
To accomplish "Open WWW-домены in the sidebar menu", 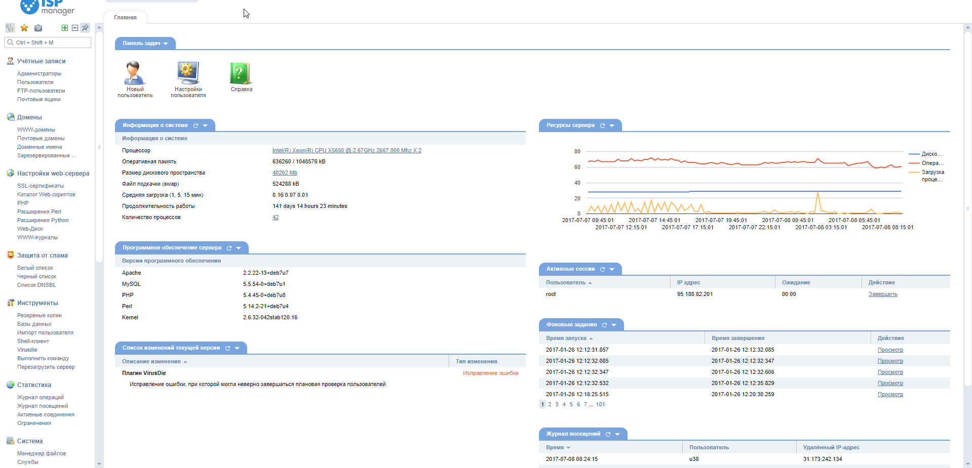I will pos(36,130).
